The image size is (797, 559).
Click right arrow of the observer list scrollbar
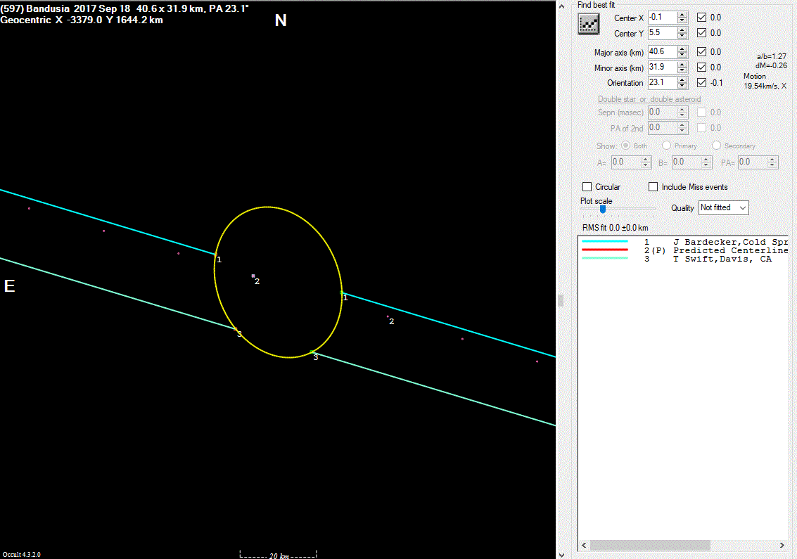point(782,546)
